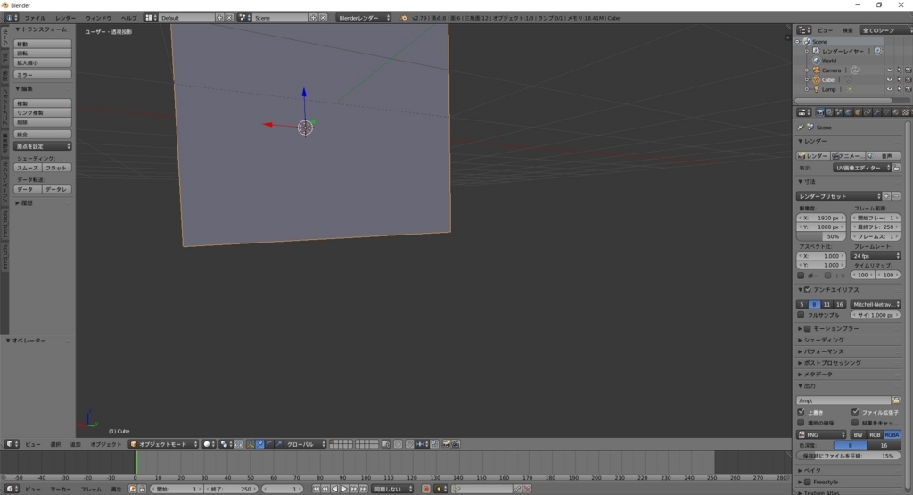Click the 移動 button in tool shelf

(x=43, y=44)
